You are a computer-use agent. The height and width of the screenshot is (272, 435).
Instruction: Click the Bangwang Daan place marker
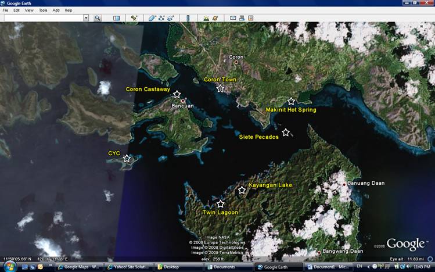click(319, 253)
